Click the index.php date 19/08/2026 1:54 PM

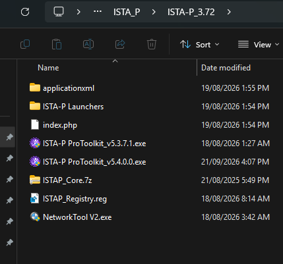click(x=235, y=125)
